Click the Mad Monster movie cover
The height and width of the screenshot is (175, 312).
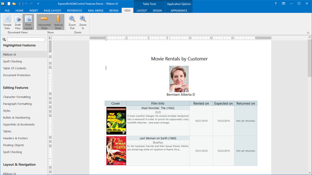click(x=116, y=121)
